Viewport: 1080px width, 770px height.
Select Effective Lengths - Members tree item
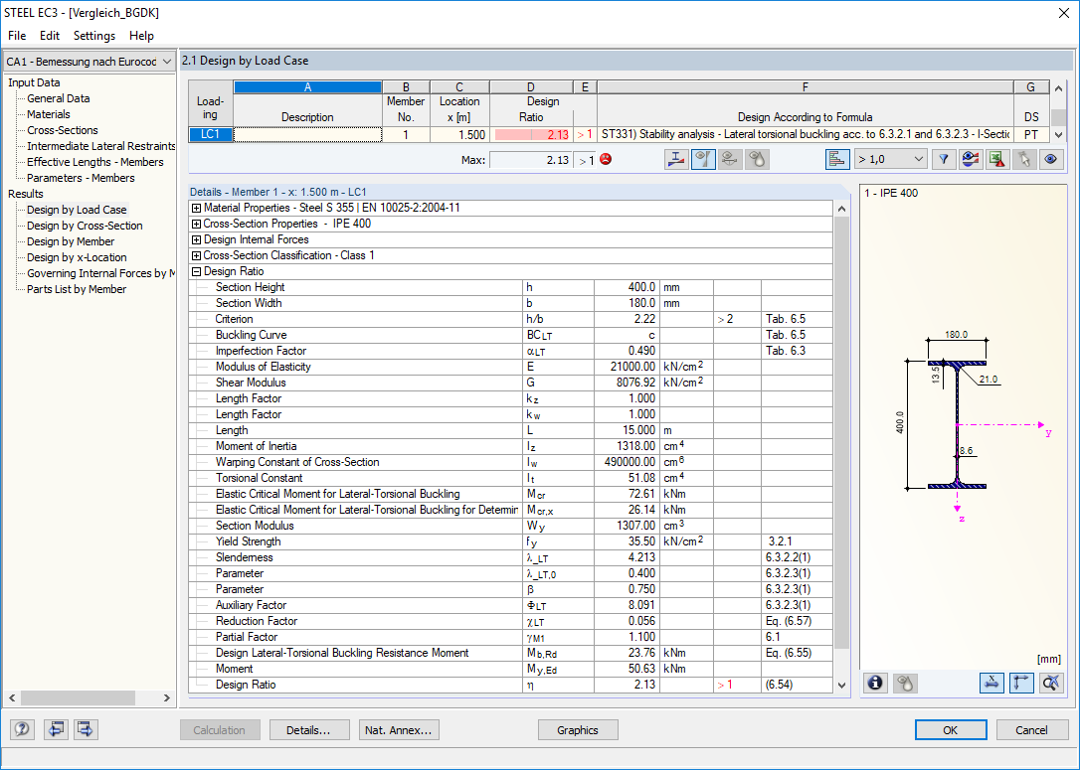(95, 162)
